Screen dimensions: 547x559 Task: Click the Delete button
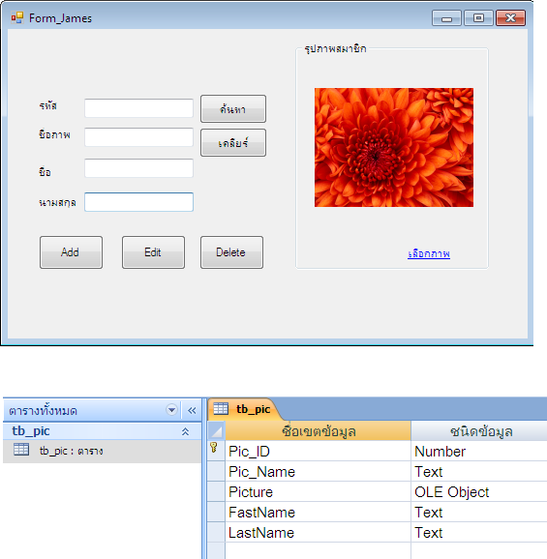[x=232, y=252]
